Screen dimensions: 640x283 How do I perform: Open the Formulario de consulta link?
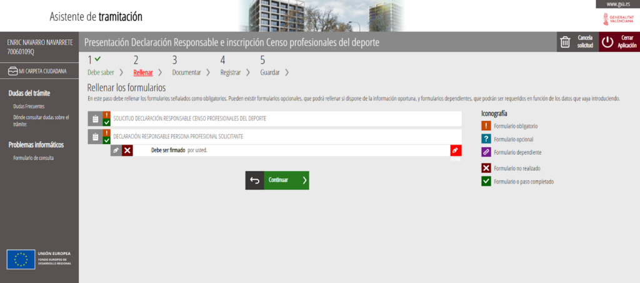tap(33, 158)
